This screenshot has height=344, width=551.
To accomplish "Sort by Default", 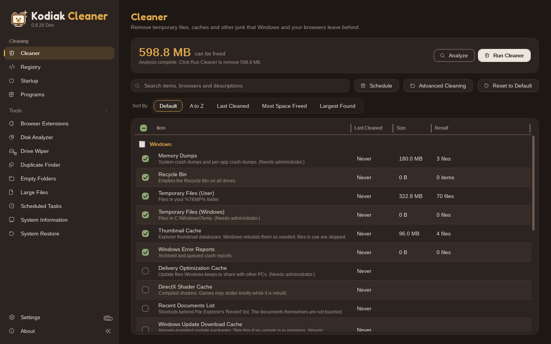I will coord(168,106).
